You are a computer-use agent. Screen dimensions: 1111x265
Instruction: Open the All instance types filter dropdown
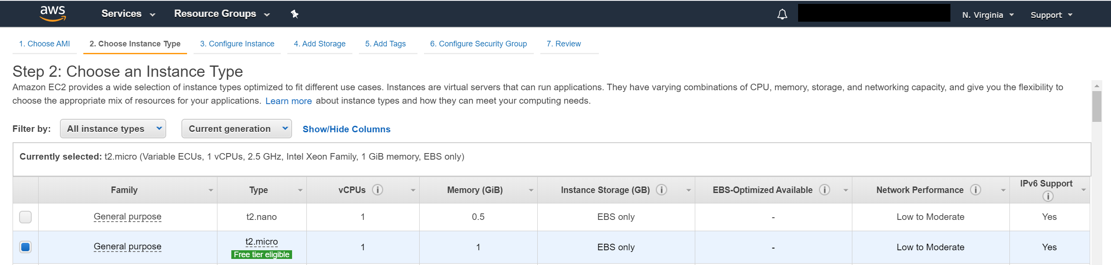point(113,129)
